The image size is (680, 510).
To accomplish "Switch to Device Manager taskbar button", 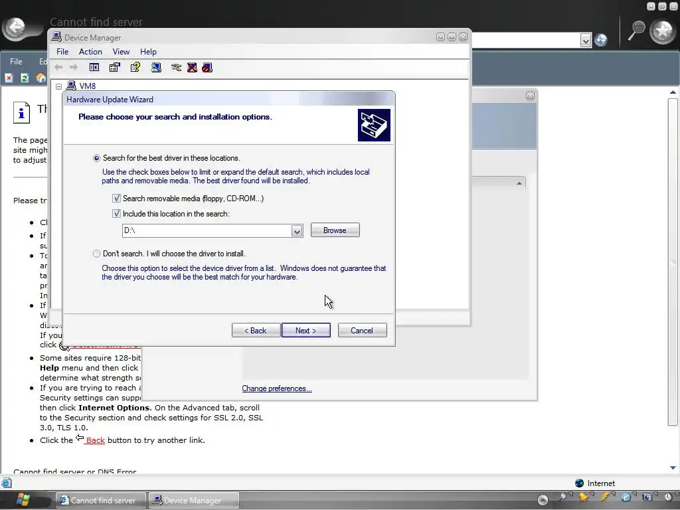I will click(x=193, y=501).
